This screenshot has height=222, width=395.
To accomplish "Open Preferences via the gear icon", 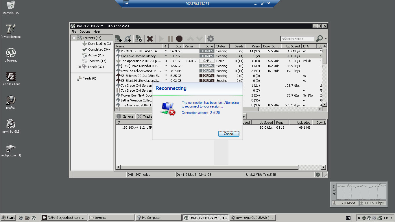I will pos(211,39).
